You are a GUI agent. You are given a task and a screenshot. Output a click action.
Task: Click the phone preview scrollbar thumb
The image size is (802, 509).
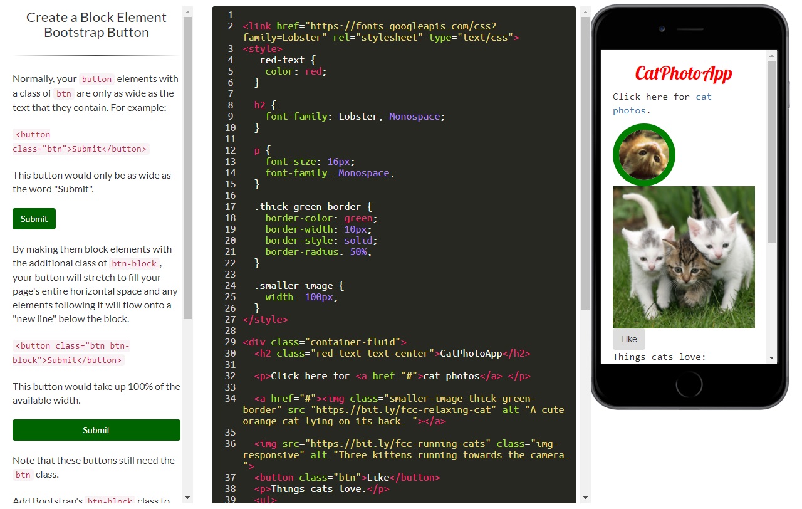(771, 152)
